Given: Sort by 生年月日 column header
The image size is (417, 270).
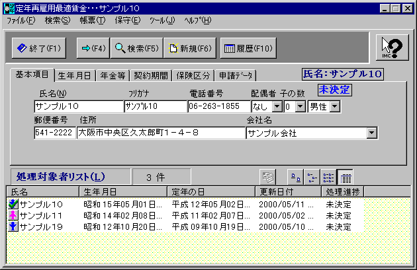Looking at the screenshot, I should point(123,191).
